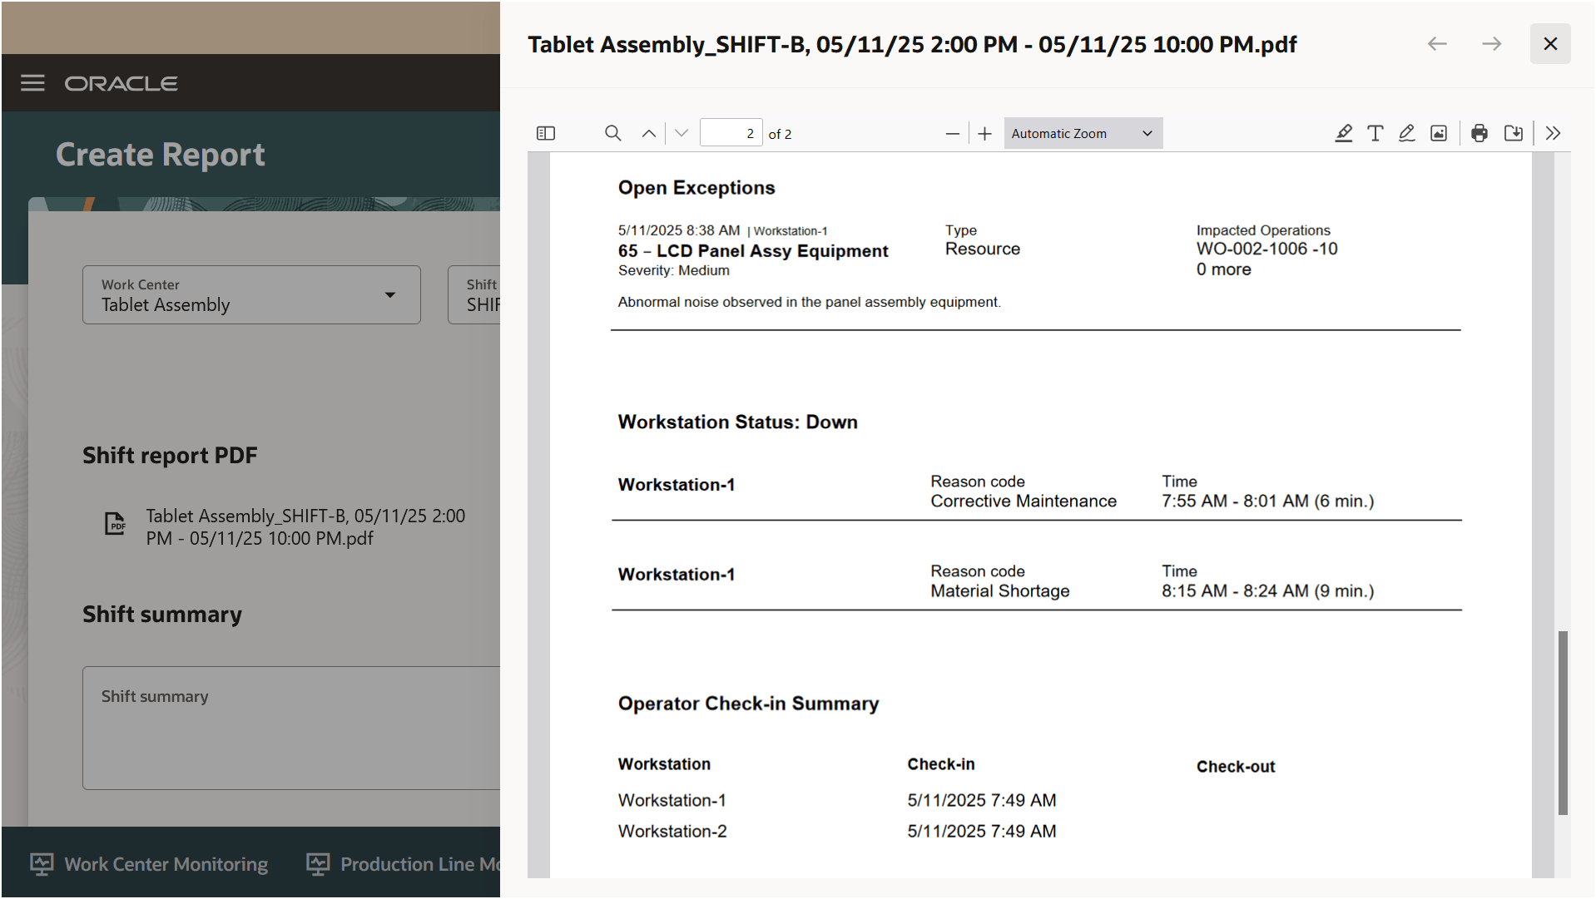Screen dimensions: 1596x899
Task: Select the Highlight annotation tool
Action: (1343, 133)
